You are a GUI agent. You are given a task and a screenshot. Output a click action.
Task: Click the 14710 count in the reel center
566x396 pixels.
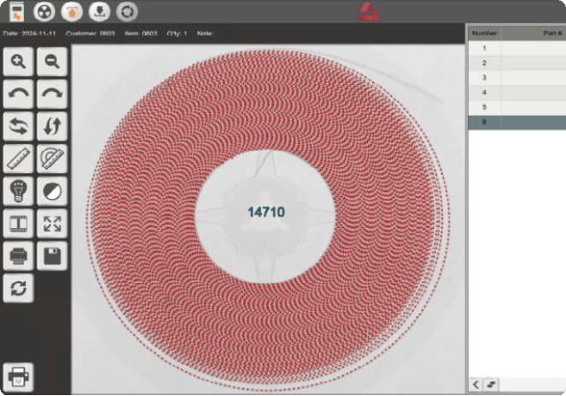(x=266, y=212)
